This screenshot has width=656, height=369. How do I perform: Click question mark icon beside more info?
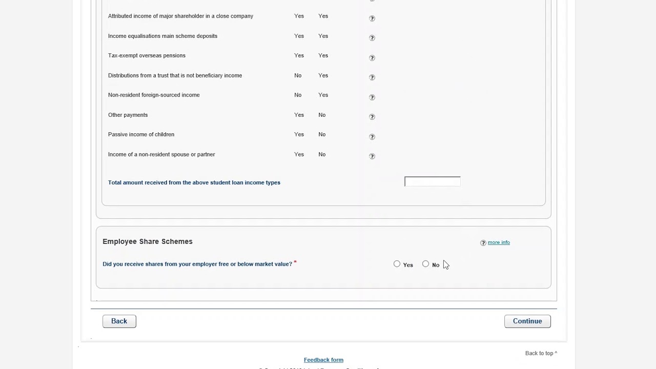483,243
